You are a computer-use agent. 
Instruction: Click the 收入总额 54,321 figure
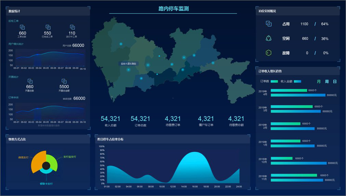click(110, 119)
